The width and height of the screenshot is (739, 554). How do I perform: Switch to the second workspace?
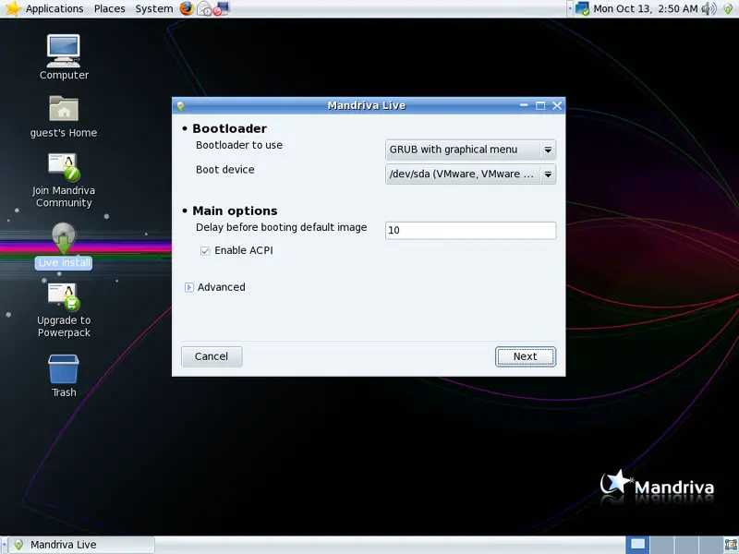point(661,545)
